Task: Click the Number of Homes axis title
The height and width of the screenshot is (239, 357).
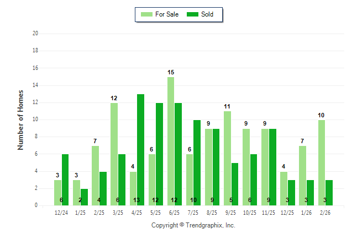Action: coord(21,119)
